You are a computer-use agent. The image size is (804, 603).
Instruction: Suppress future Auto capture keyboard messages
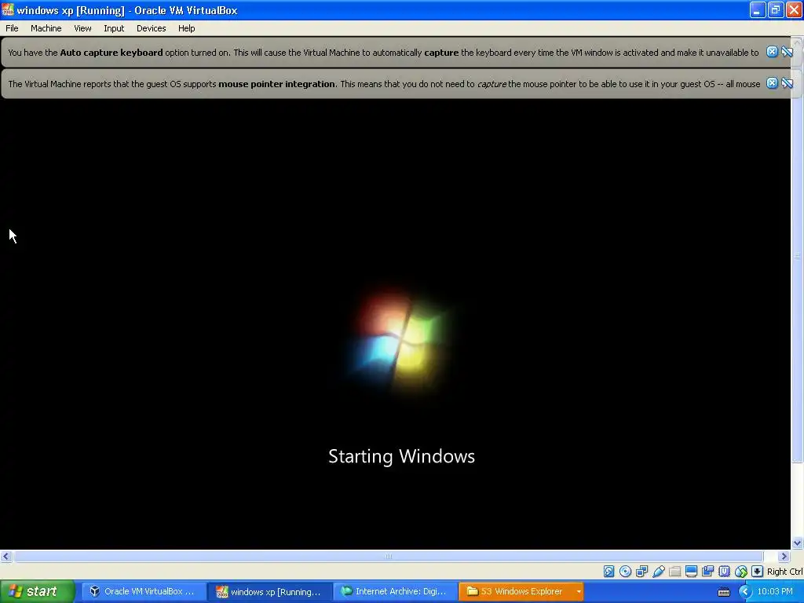pos(787,52)
